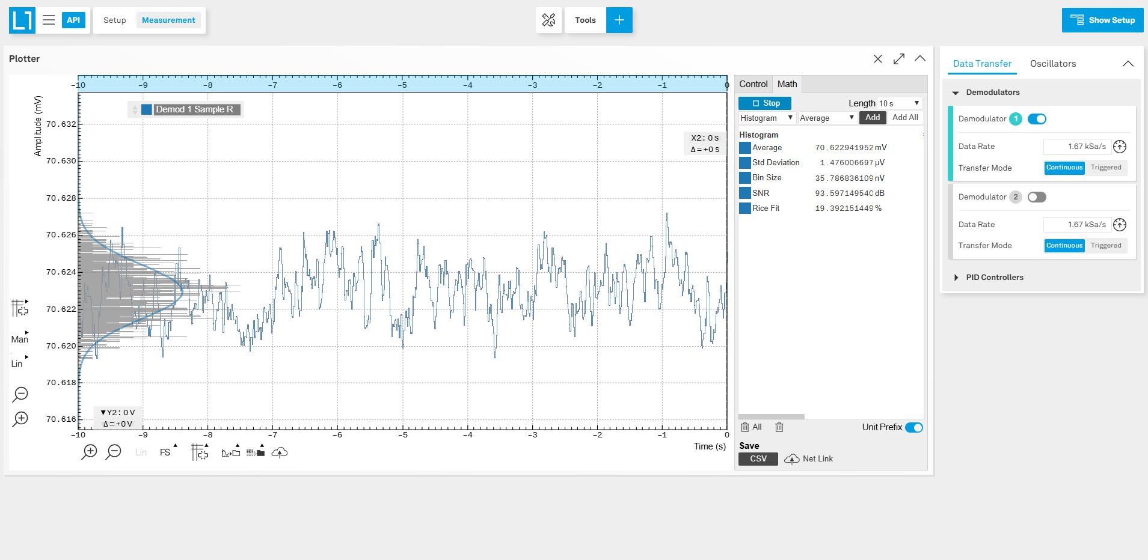Viewport: 1148px width, 560px height.
Task: Click the vertical zoom-out magnifier left of plot
Action: point(20,394)
